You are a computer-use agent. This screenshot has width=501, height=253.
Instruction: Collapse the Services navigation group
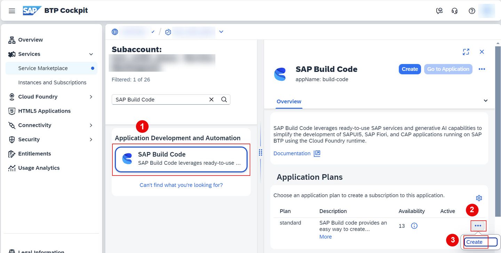point(91,54)
